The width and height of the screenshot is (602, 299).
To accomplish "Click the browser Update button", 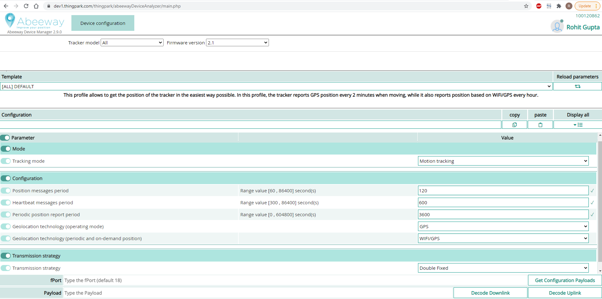I will tap(587, 6).
